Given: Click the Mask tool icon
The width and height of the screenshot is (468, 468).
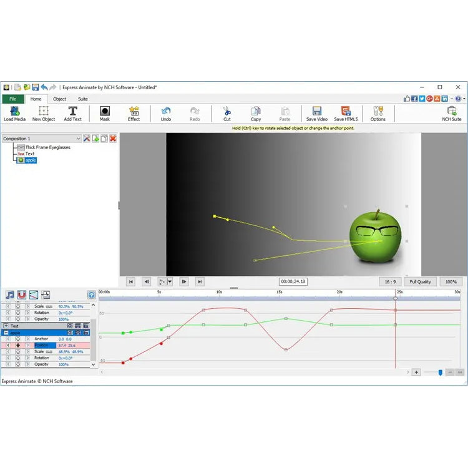Looking at the screenshot, I should (105, 113).
